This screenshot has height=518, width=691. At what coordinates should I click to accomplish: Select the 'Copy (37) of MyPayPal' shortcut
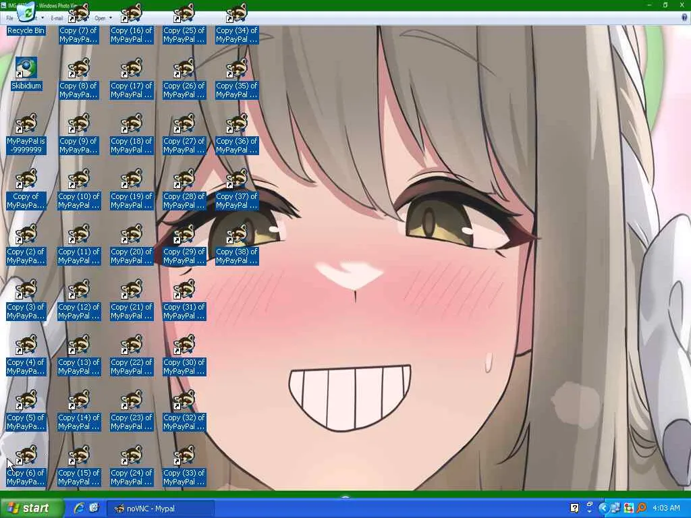pyautogui.click(x=237, y=190)
